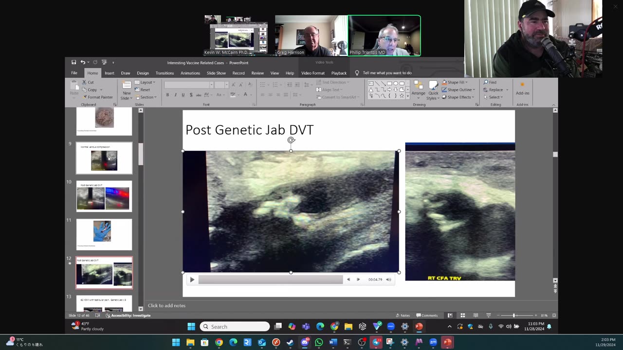The height and width of the screenshot is (350, 623).
Task: Switch to Slide Sorter view
Action: click(463, 315)
